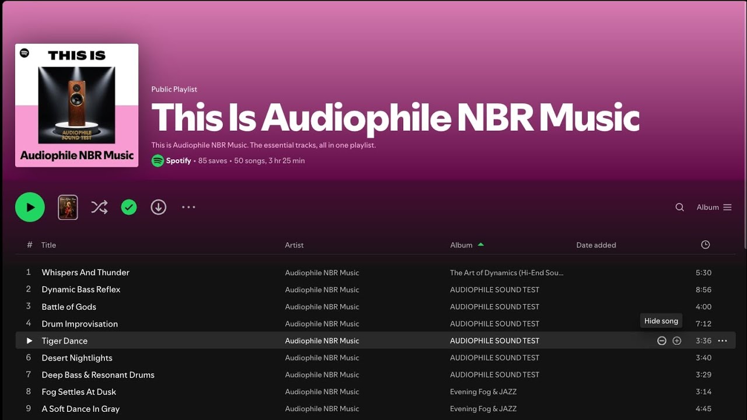Open more options for Tiger Dance
The width and height of the screenshot is (747, 420).
click(x=722, y=341)
